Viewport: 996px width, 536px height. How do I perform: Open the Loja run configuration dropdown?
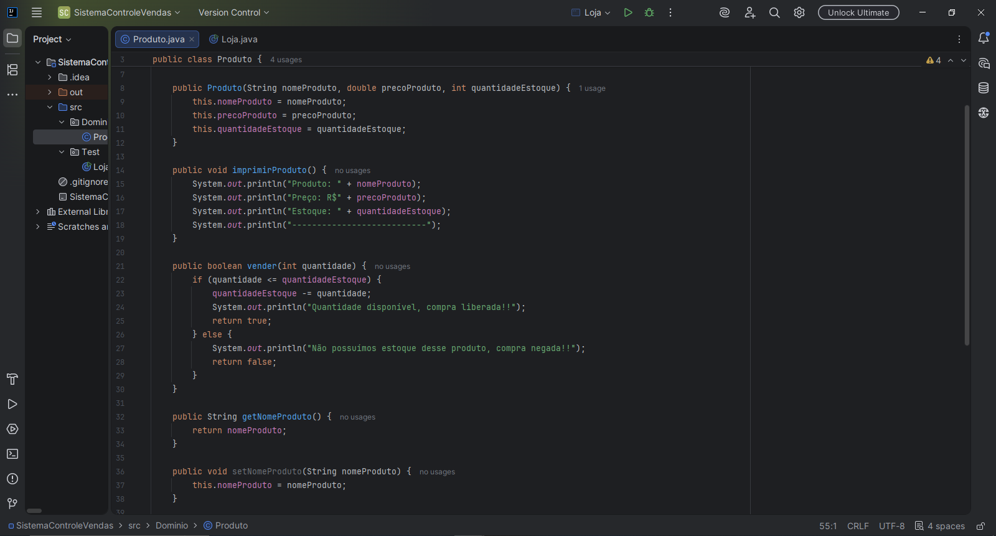click(592, 12)
